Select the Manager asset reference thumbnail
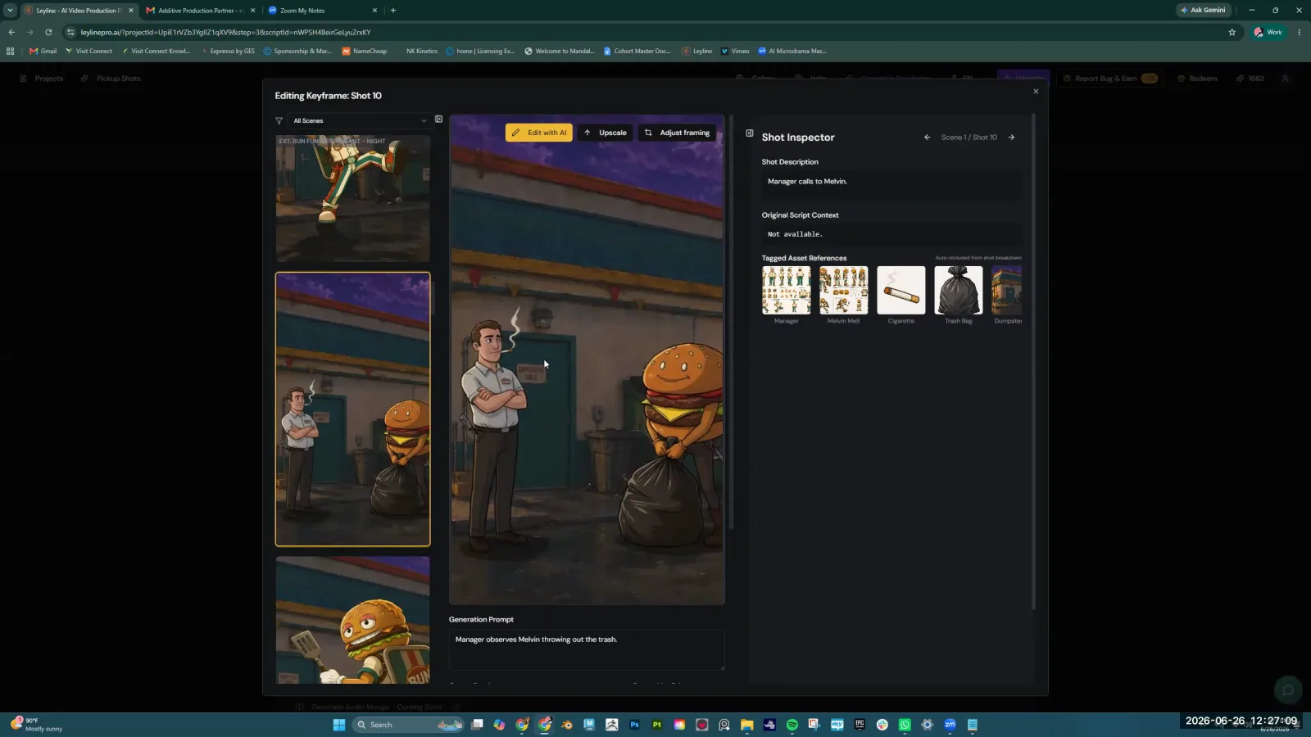Screen dimensions: 1311x737 786,290
